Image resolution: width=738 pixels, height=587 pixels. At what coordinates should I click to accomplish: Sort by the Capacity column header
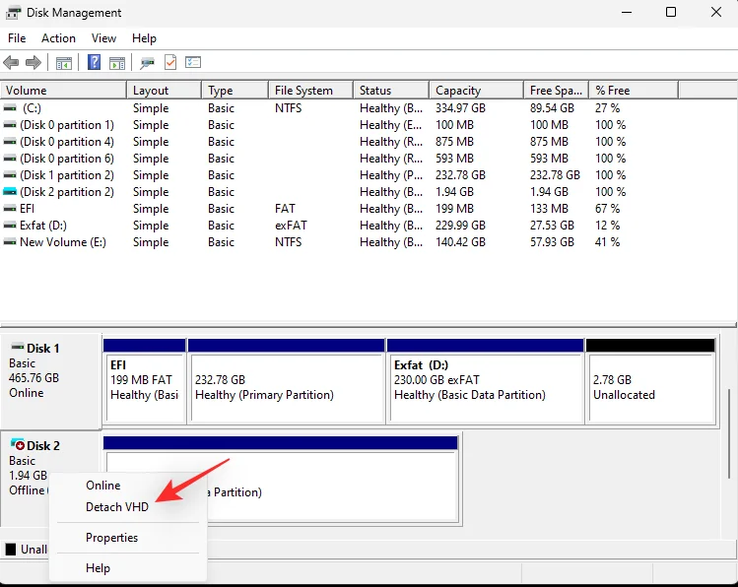tap(476, 91)
